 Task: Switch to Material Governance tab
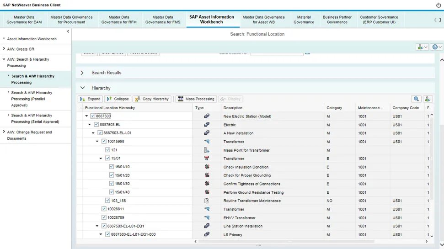(304, 20)
